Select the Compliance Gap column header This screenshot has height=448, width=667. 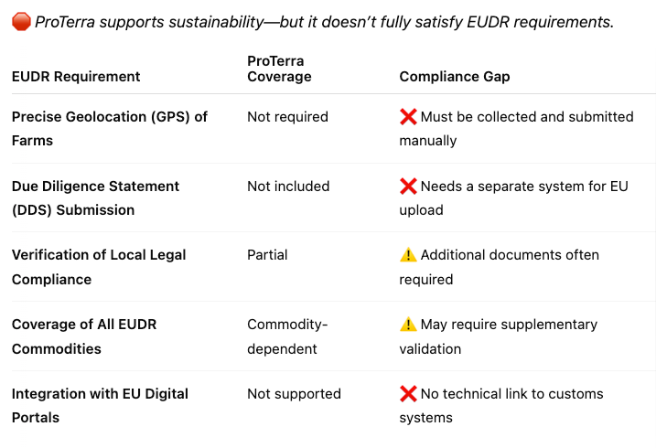pos(455,77)
